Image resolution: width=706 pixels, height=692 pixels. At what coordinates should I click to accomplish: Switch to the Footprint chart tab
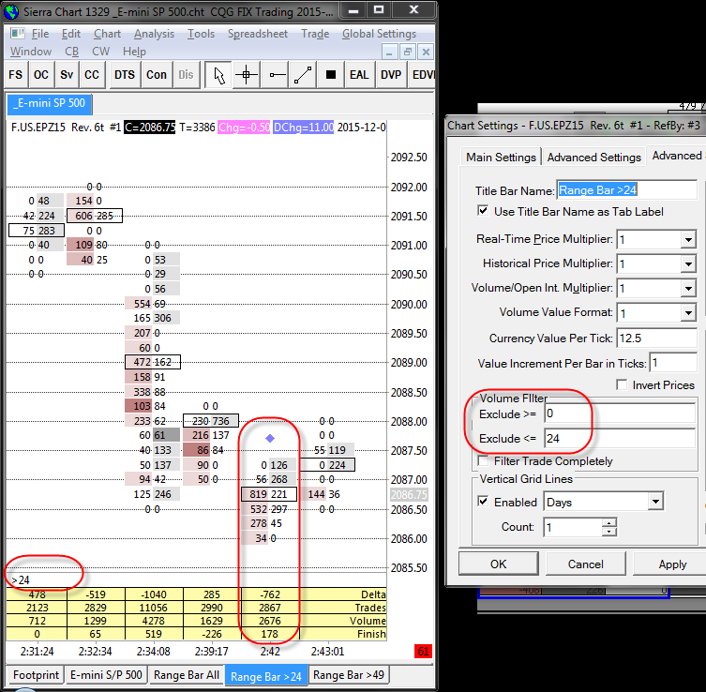36,675
